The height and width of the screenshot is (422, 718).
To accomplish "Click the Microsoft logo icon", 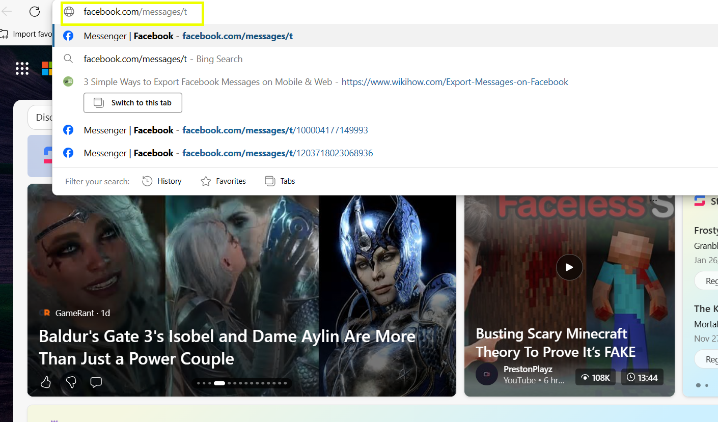I will click(46, 68).
